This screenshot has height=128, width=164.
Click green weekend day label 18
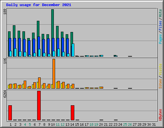[91, 124]
